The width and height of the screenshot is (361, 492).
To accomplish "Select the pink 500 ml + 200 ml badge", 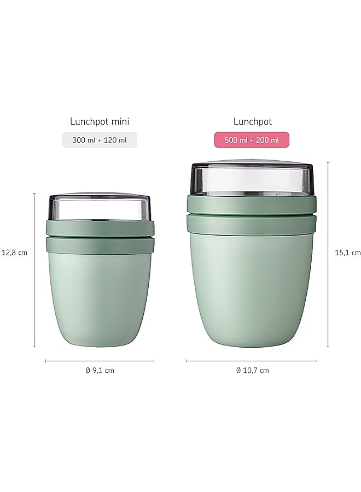I will 252,139.
